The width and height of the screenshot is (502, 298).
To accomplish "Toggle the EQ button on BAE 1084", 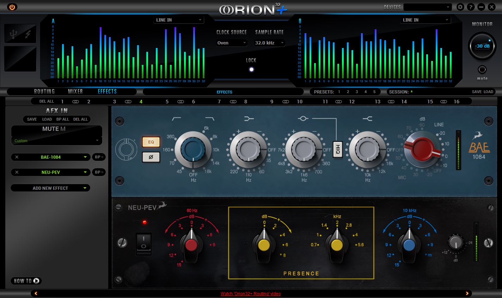I will click(151, 142).
